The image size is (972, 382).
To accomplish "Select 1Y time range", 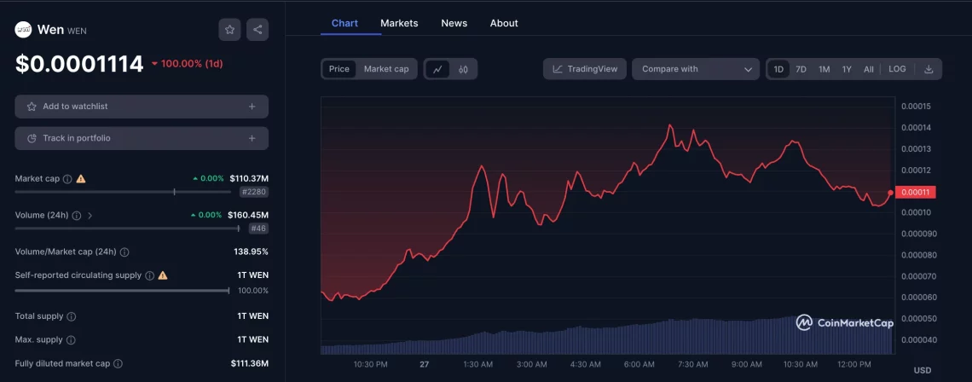I will pos(847,69).
